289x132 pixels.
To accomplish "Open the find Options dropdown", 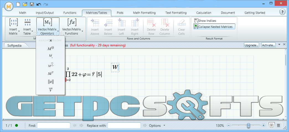I will click(x=157, y=126).
